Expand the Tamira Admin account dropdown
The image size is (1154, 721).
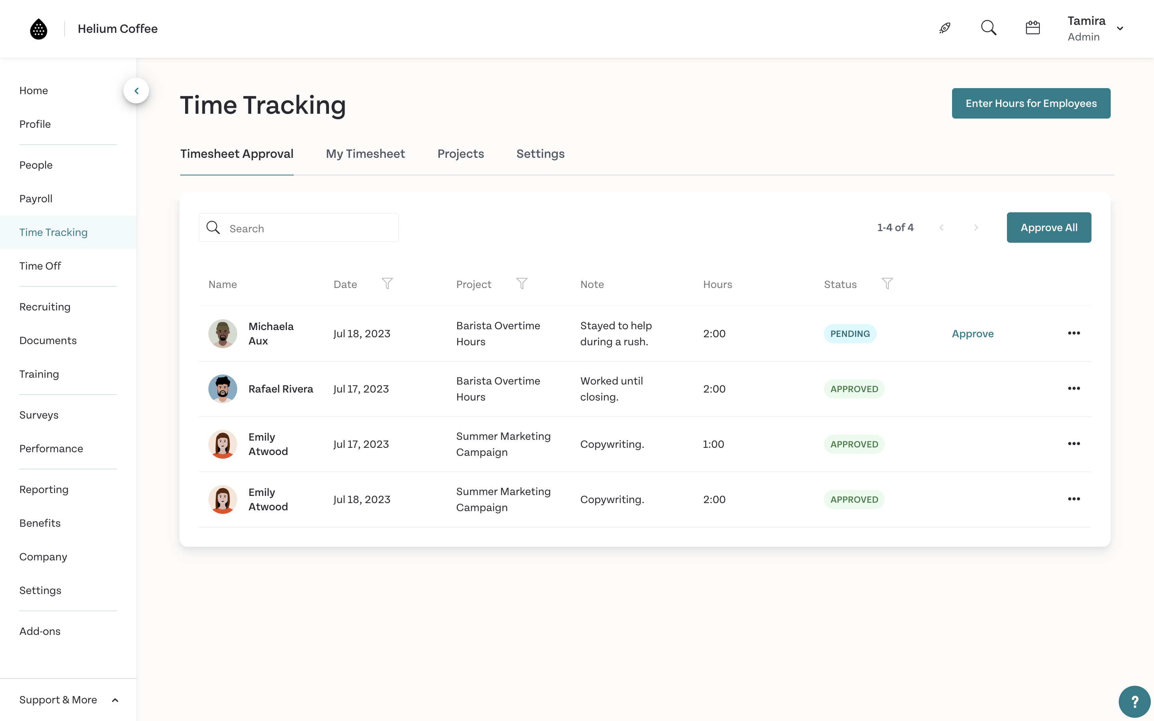1120,28
